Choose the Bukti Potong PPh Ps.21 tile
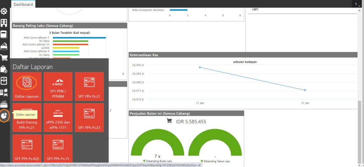 click(27, 117)
